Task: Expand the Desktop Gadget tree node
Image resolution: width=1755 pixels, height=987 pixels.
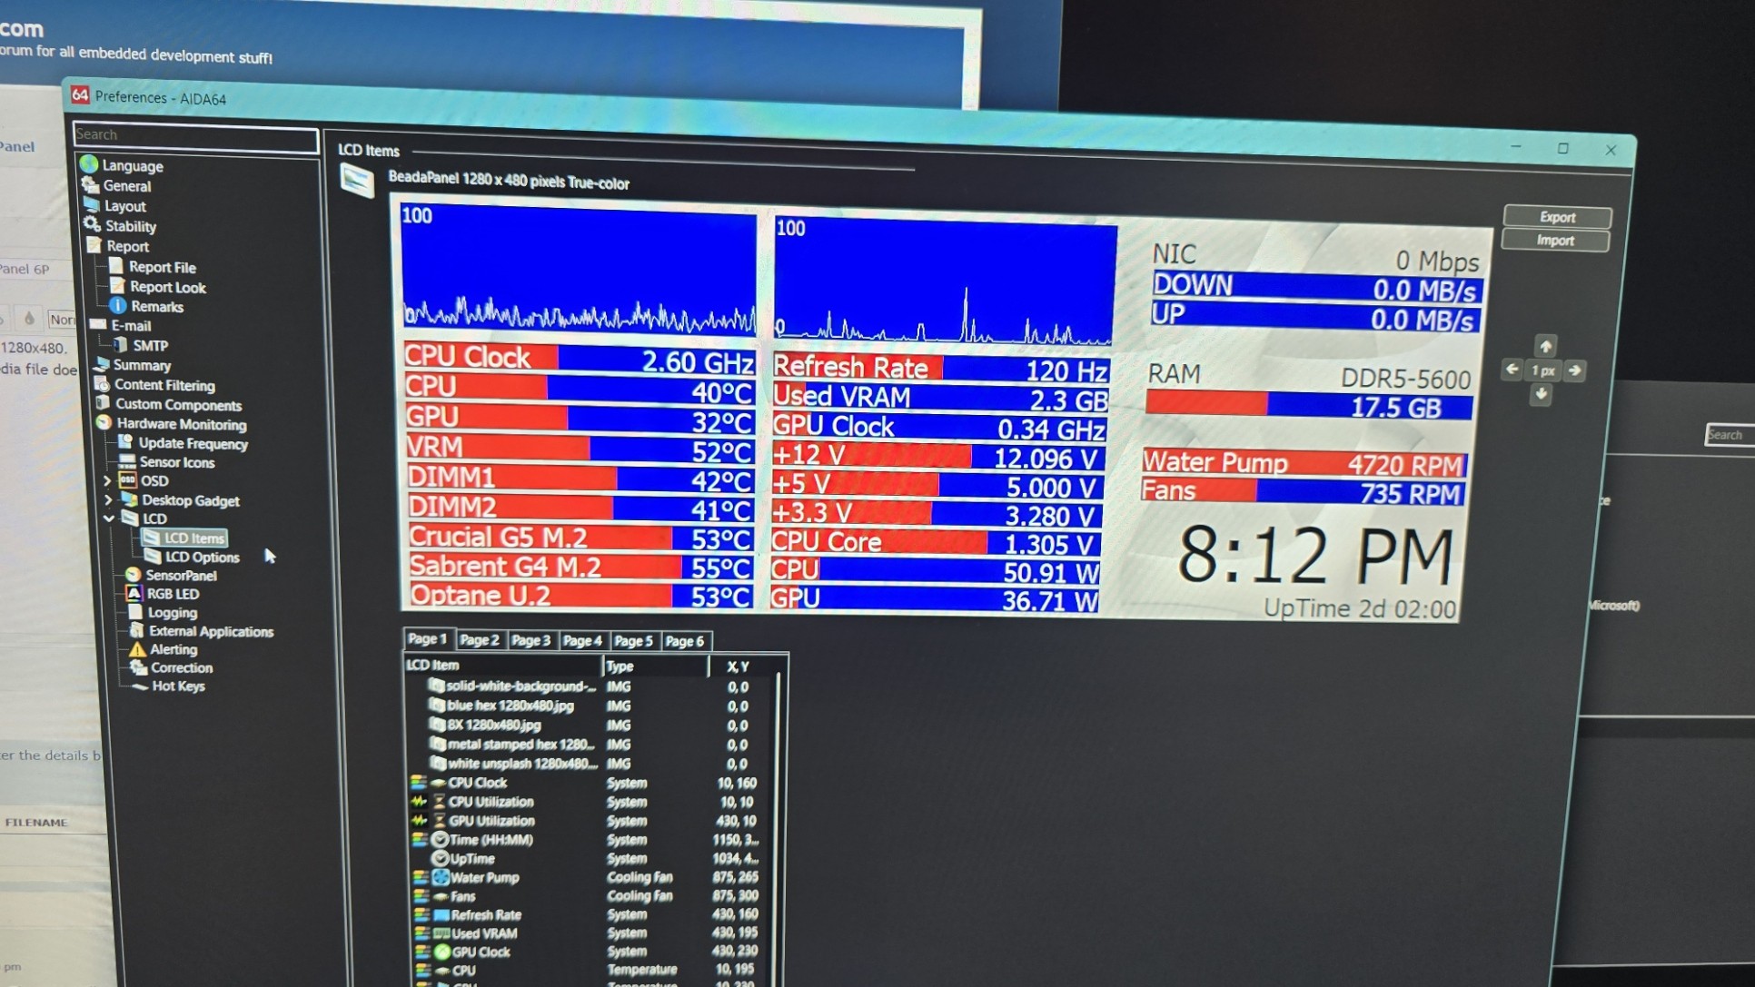Action: coord(107,499)
